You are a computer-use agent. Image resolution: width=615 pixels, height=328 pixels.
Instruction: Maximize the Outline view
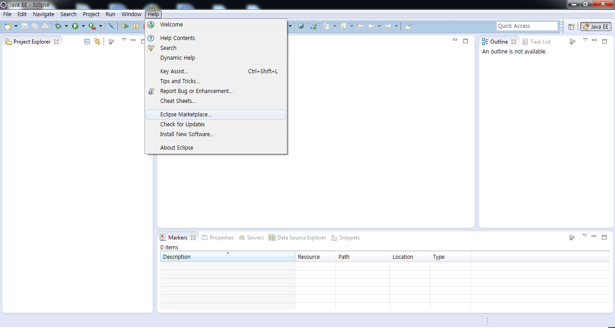pyautogui.click(x=605, y=41)
